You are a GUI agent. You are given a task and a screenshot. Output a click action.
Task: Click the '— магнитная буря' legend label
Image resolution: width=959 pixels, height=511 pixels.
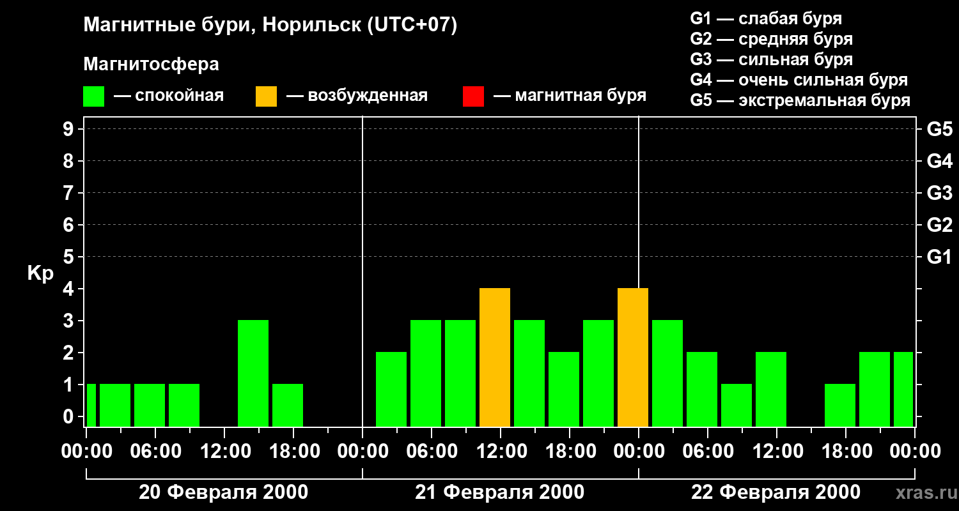tap(570, 96)
